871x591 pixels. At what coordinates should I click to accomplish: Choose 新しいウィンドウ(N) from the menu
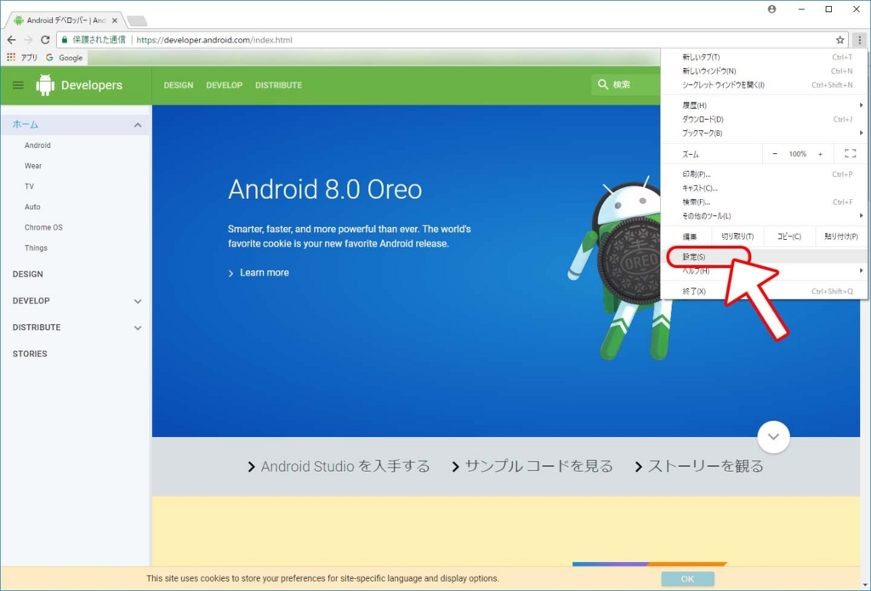[x=765, y=71]
